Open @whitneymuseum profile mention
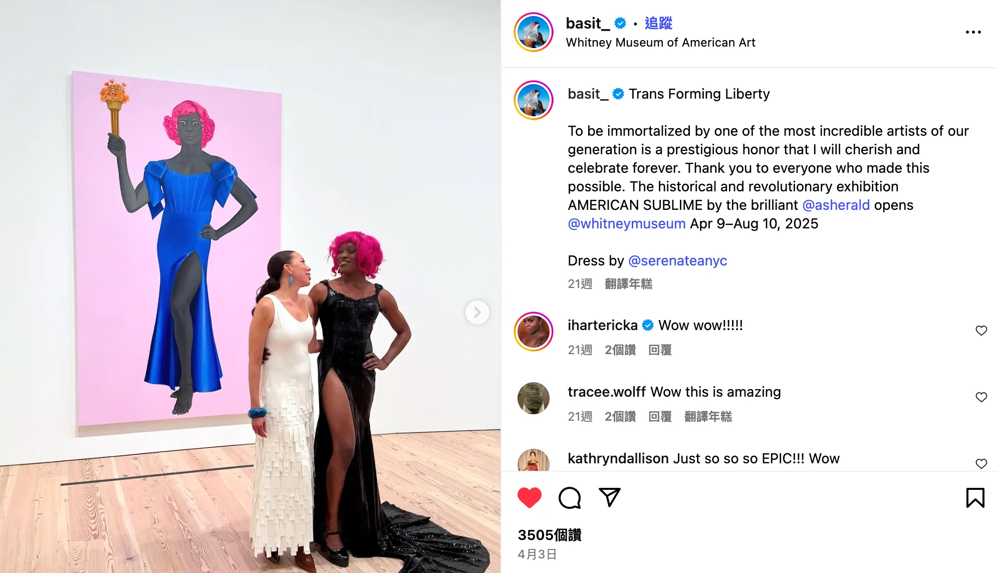The height and width of the screenshot is (573, 998). [x=626, y=223]
